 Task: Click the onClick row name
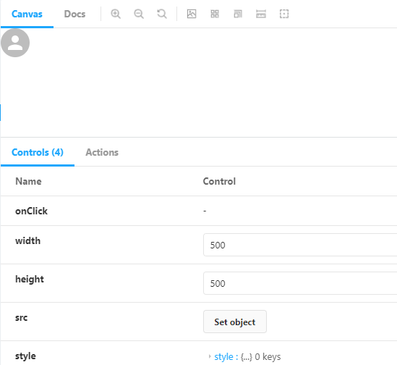(31, 211)
